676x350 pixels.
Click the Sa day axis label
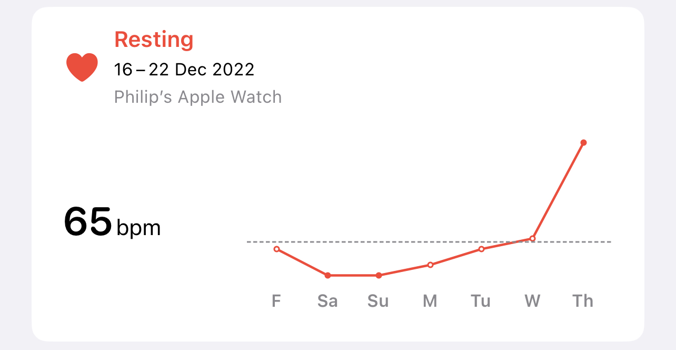tap(327, 301)
